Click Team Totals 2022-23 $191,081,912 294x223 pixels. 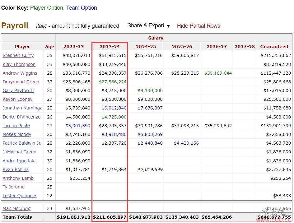(x=73, y=217)
